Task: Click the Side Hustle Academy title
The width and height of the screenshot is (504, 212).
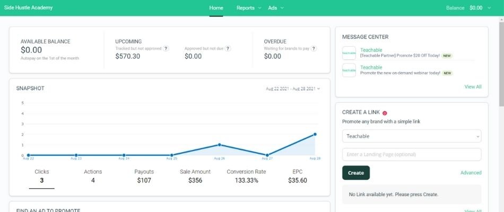Action: 28,8
